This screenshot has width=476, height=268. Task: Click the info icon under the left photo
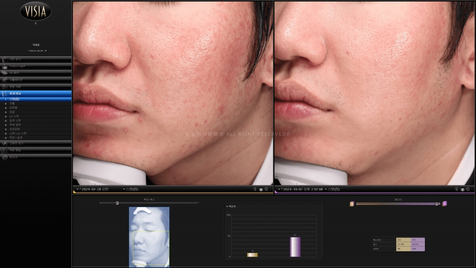coord(255,189)
